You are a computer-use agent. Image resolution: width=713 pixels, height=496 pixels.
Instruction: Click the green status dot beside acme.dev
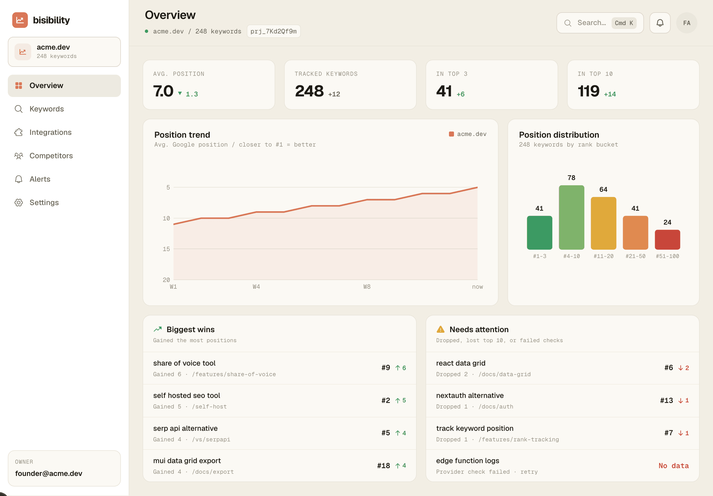coord(146,31)
